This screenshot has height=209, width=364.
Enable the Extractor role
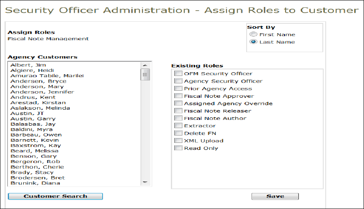click(x=178, y=126)
